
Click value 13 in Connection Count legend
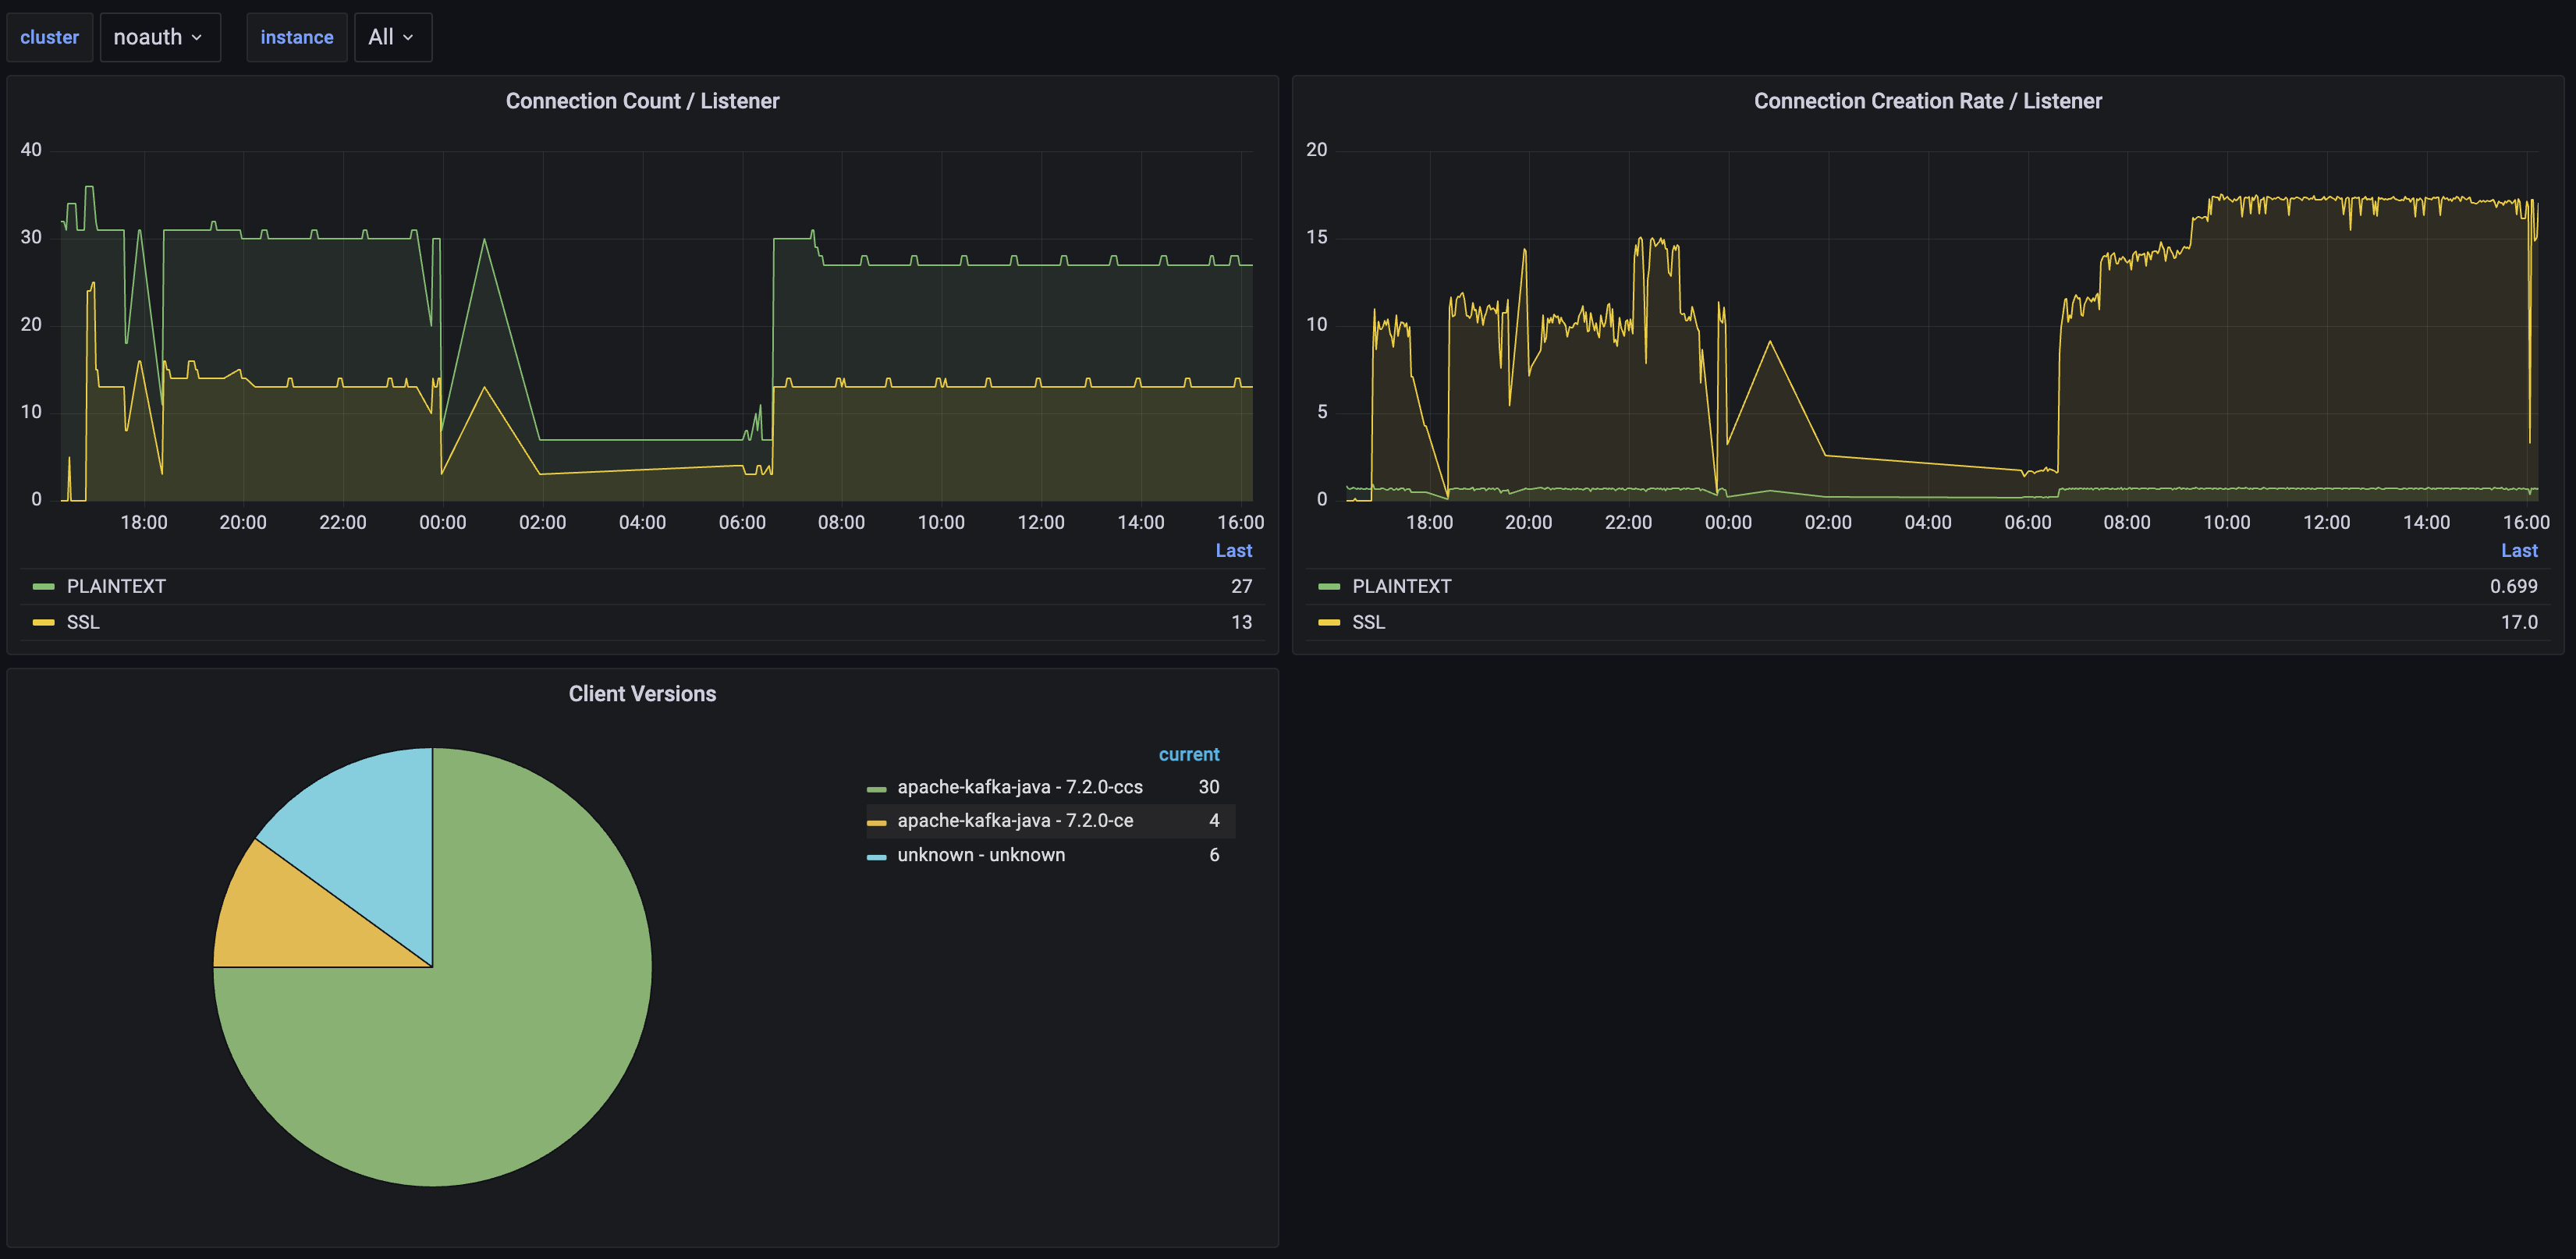coord(1241,622)
